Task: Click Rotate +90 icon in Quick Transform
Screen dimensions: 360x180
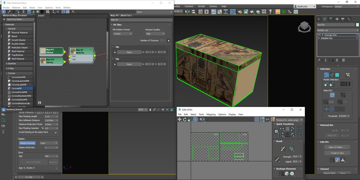Action: [292, 129]
